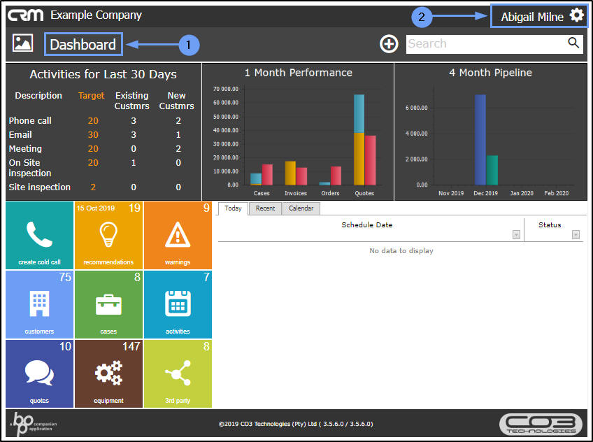
Task: Click the 15 Oct 2019 date on recommendations
Action: coord(96,208)
